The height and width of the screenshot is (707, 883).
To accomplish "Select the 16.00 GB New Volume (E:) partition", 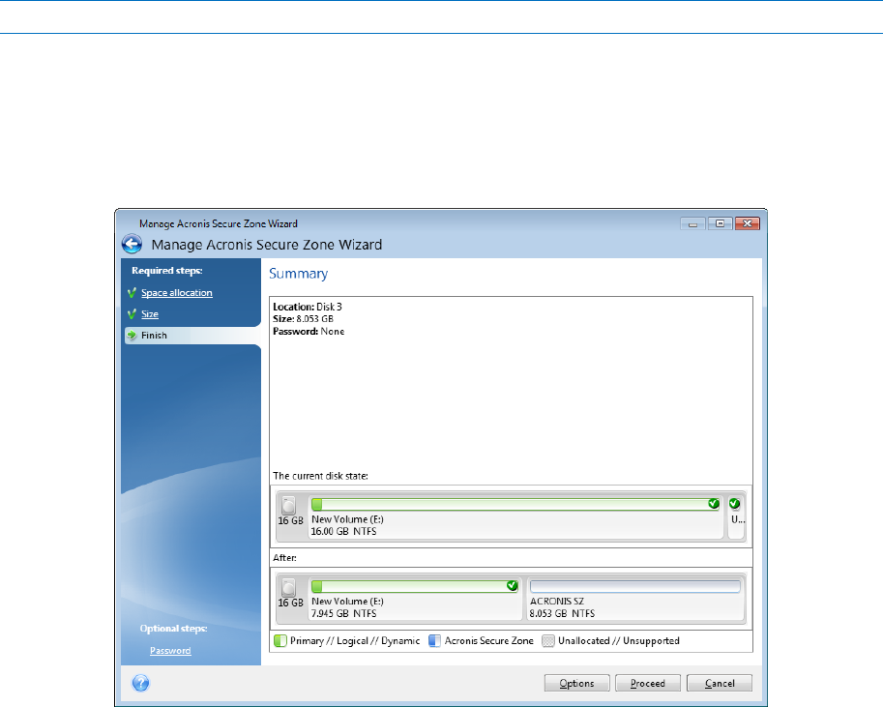I will click(515, 516).
